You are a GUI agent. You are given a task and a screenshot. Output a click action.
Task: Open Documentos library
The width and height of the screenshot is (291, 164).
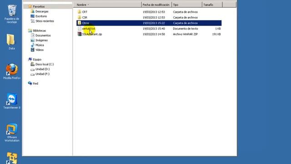pyautogui.click(x=43, y=36)
